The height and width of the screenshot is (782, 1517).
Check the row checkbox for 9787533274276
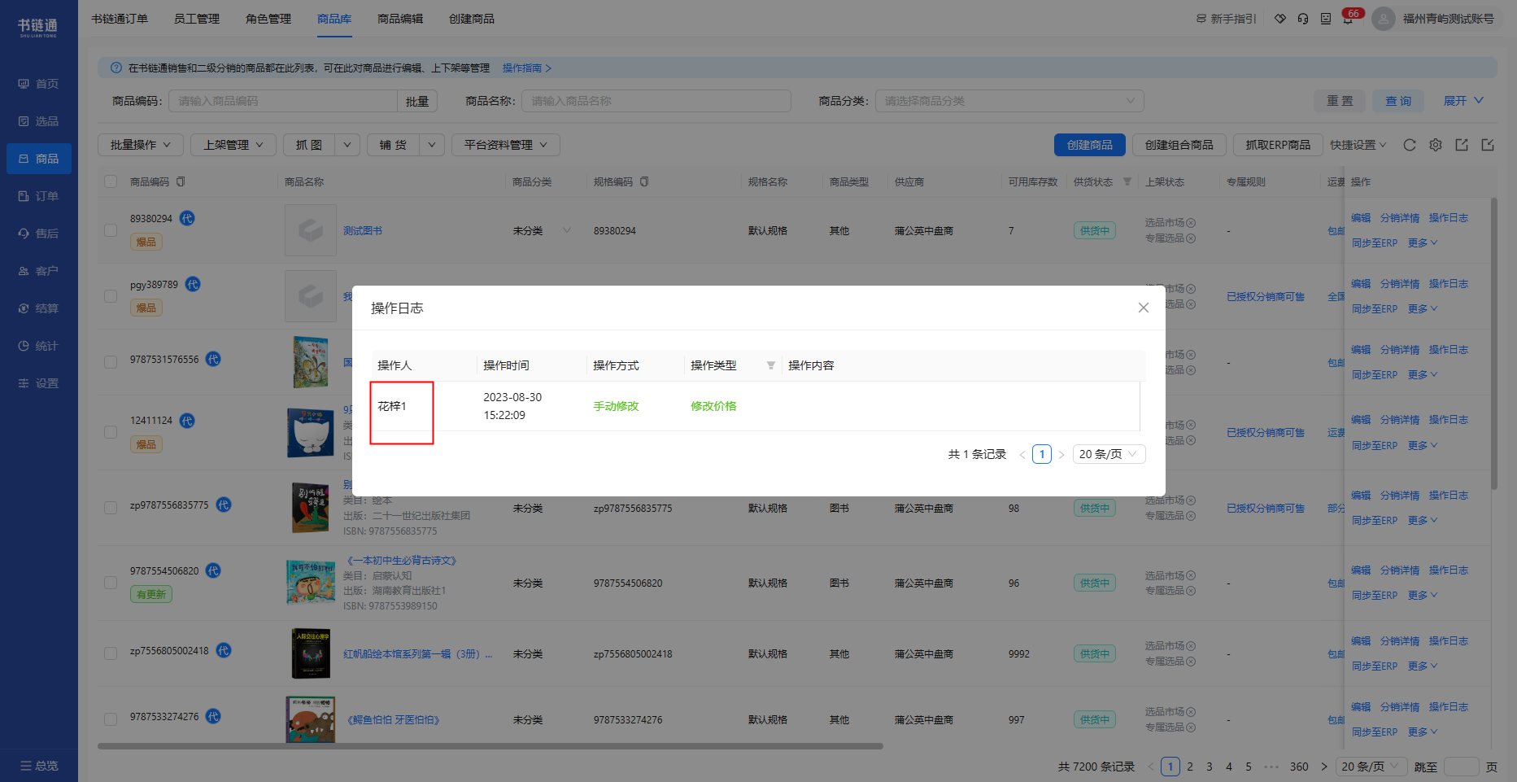111,719
